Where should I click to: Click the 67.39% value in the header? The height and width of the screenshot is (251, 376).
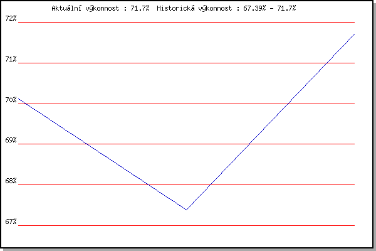254,9
